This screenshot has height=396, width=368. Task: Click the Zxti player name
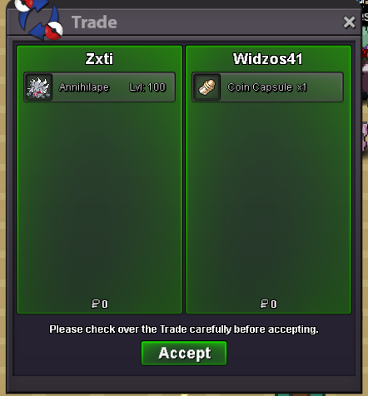(x=99, y=59)
